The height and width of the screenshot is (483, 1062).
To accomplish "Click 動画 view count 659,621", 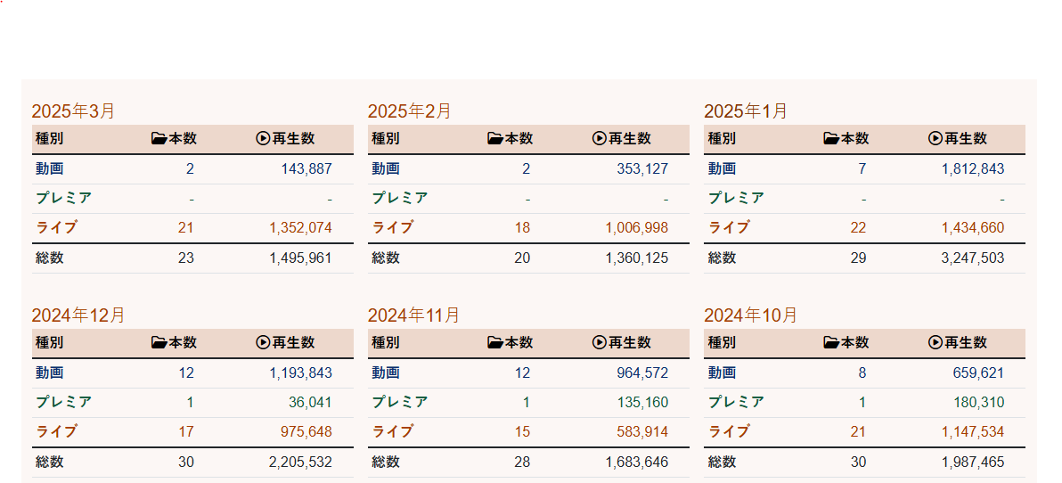I will [978, 372].
